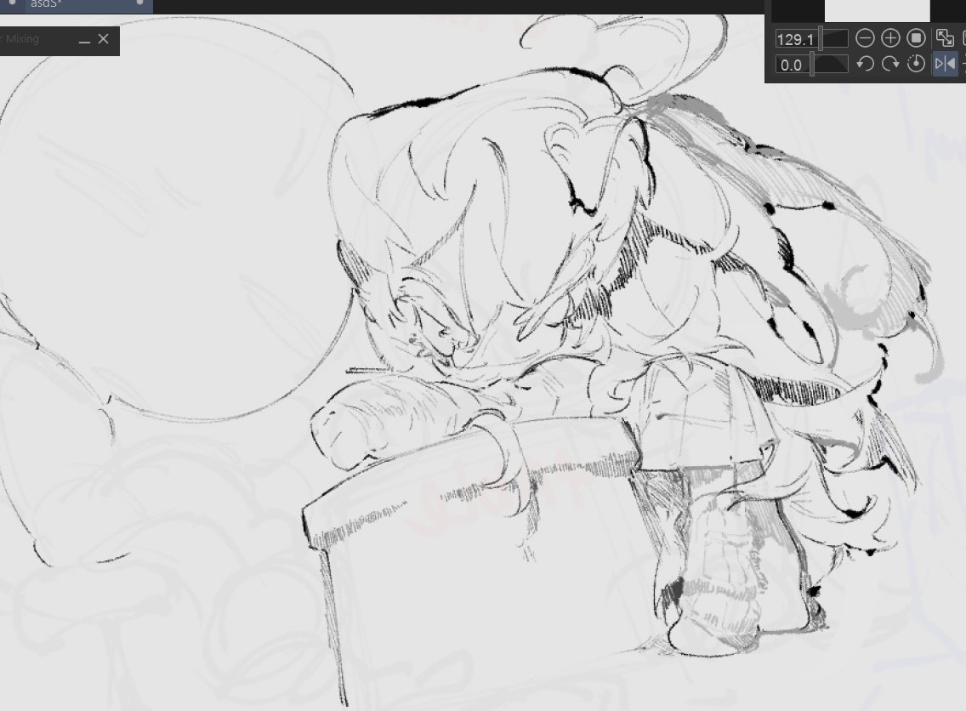
Task: Close the Color Mixing panel
Action: click(104, 39)
